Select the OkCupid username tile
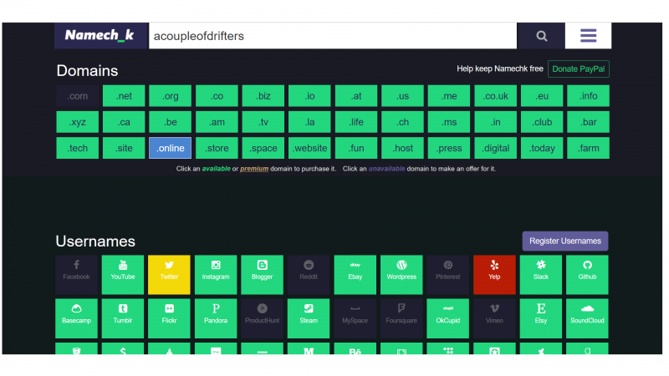Screen dimensions: 669x376 tap(448, 318)
